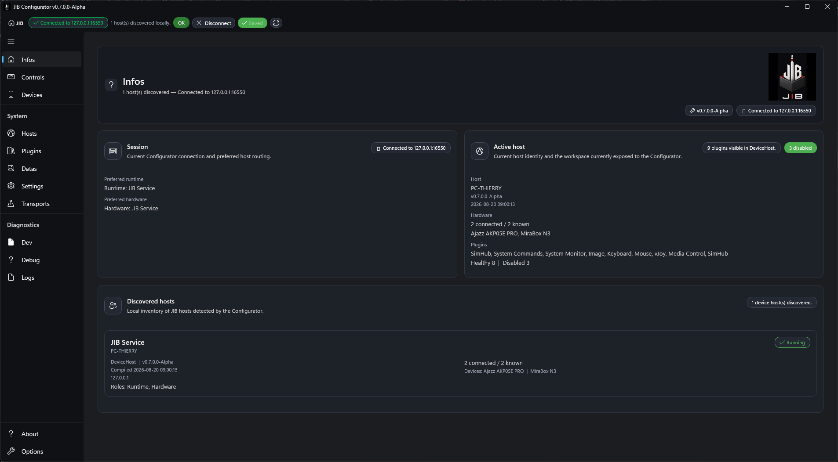This screenshot has width=838, height=462.
Task: Click the 9 plugins visible in DeviceHost badge
Action: pos(741,148)
